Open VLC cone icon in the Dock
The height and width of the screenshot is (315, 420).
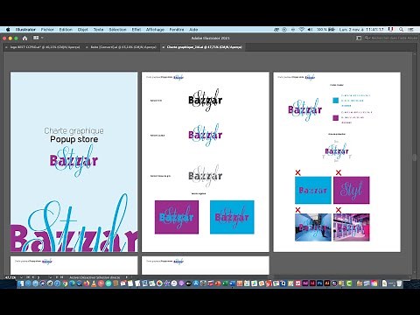coord(94,283)
